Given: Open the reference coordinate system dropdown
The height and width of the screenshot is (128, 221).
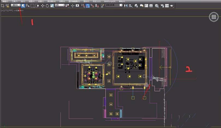Looking at the screenshot, I should tap(59, 5).
